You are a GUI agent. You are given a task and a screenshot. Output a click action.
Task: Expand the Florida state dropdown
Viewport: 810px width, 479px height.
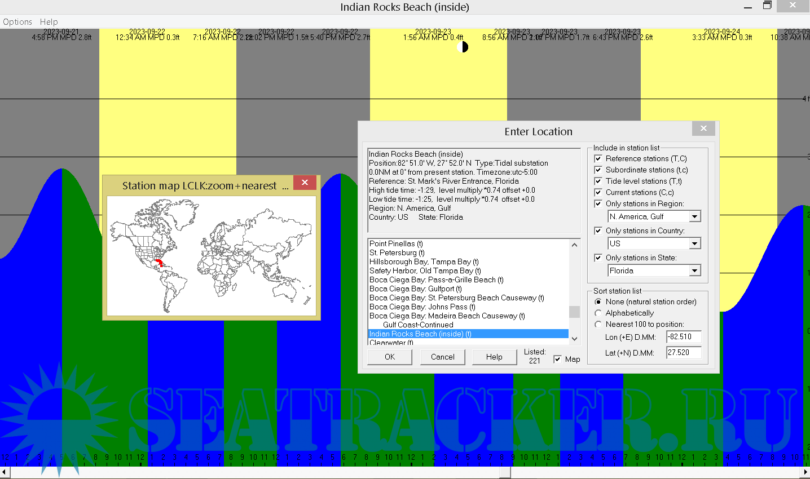(x=694, y=271)
